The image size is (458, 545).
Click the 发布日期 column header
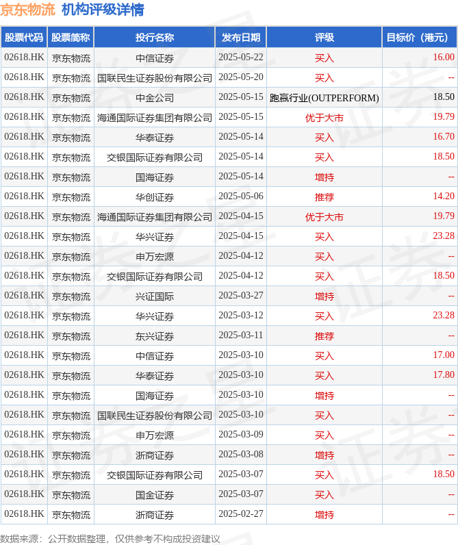coord(241,38)
